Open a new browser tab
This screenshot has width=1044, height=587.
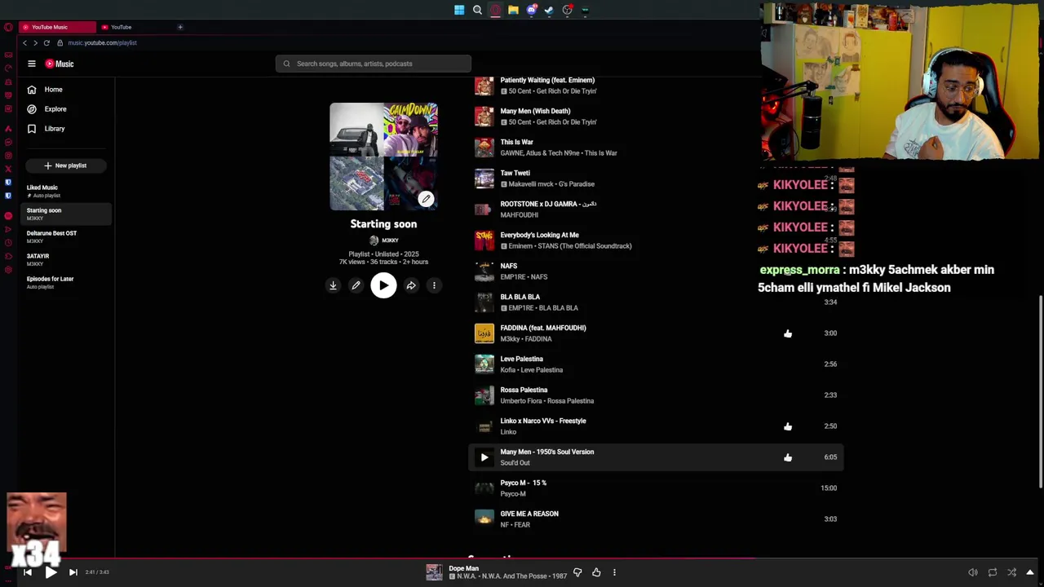(180, 27)
